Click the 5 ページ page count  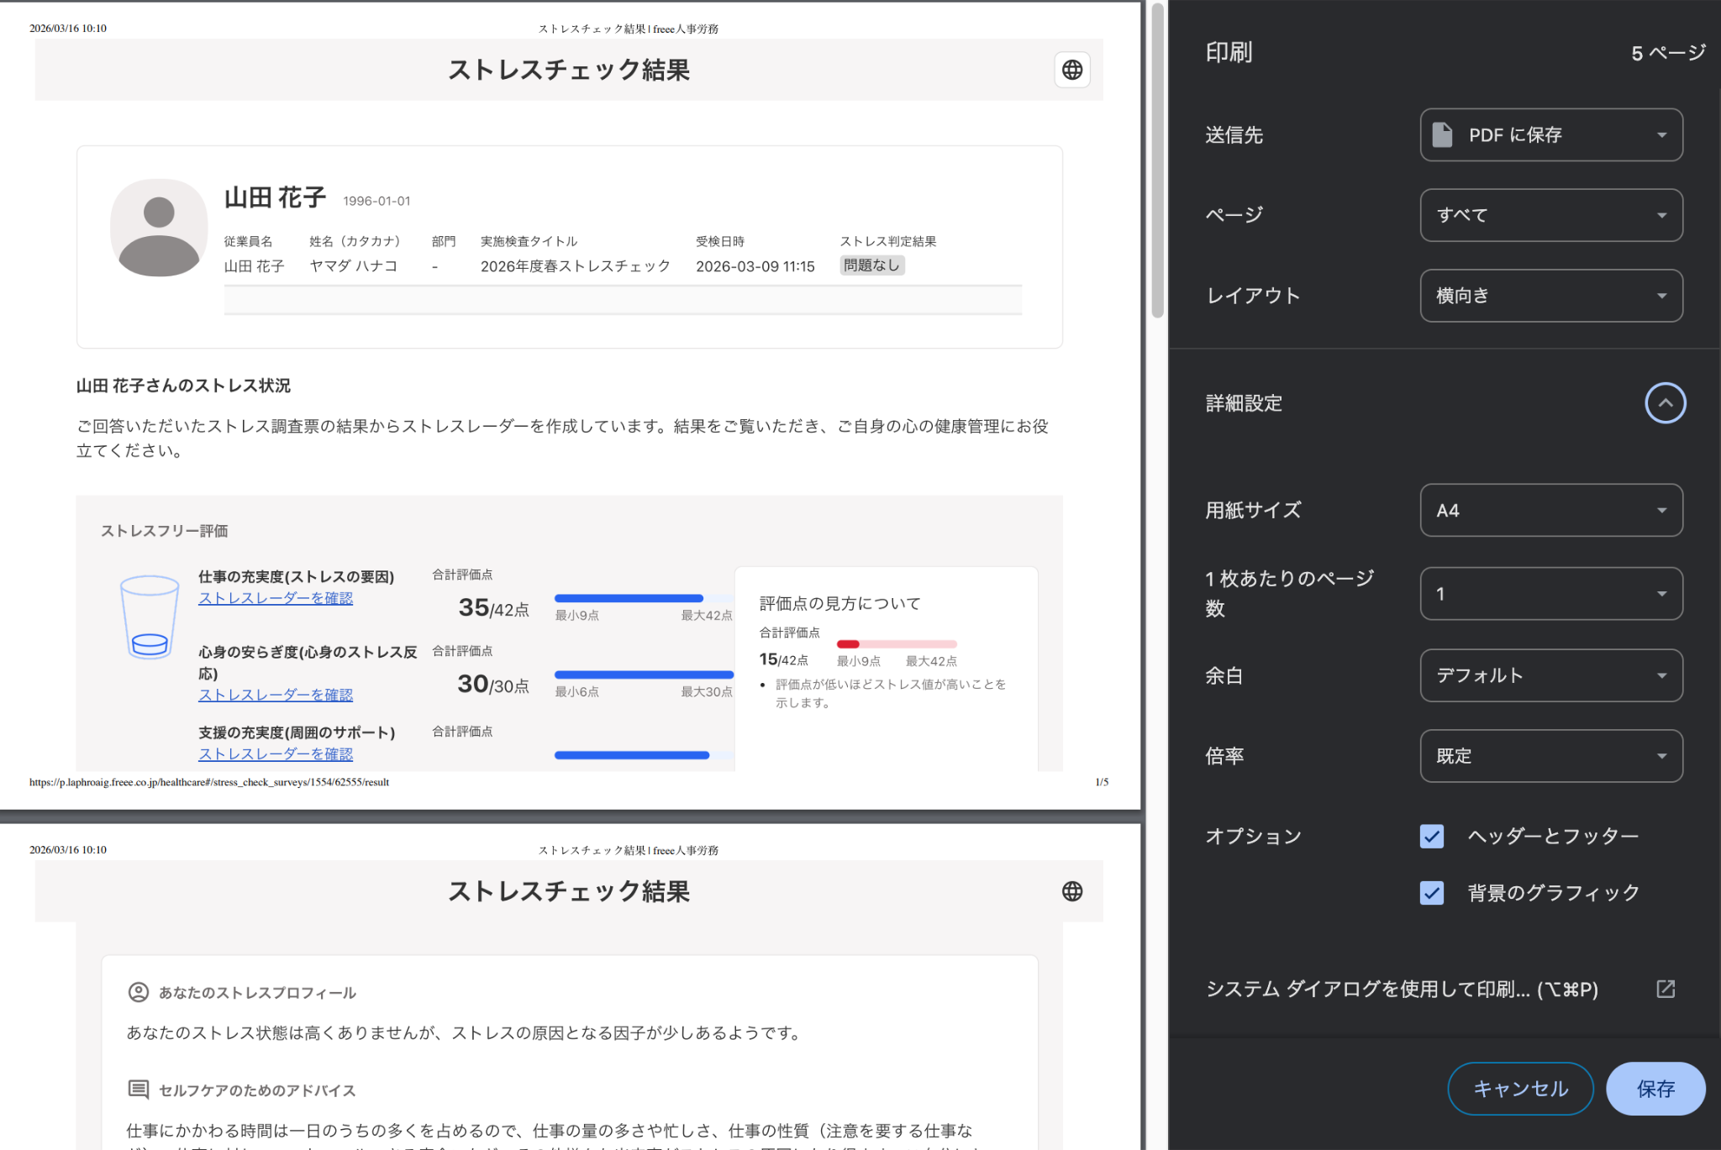pyautogui.click(x=1668, y=53)
